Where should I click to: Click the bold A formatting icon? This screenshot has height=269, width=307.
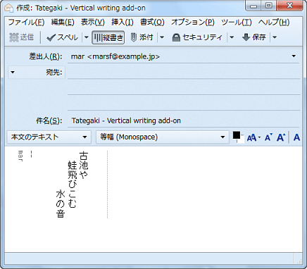coord(296,137)
